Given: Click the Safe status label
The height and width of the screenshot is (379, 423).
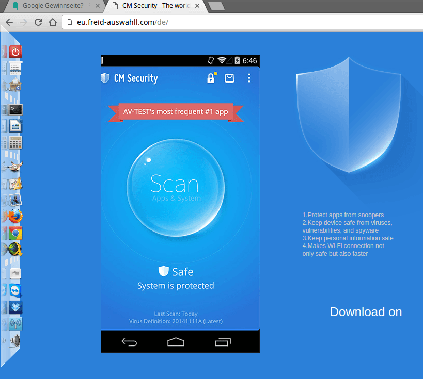Looking at the screenshot, I should [176, 272].
